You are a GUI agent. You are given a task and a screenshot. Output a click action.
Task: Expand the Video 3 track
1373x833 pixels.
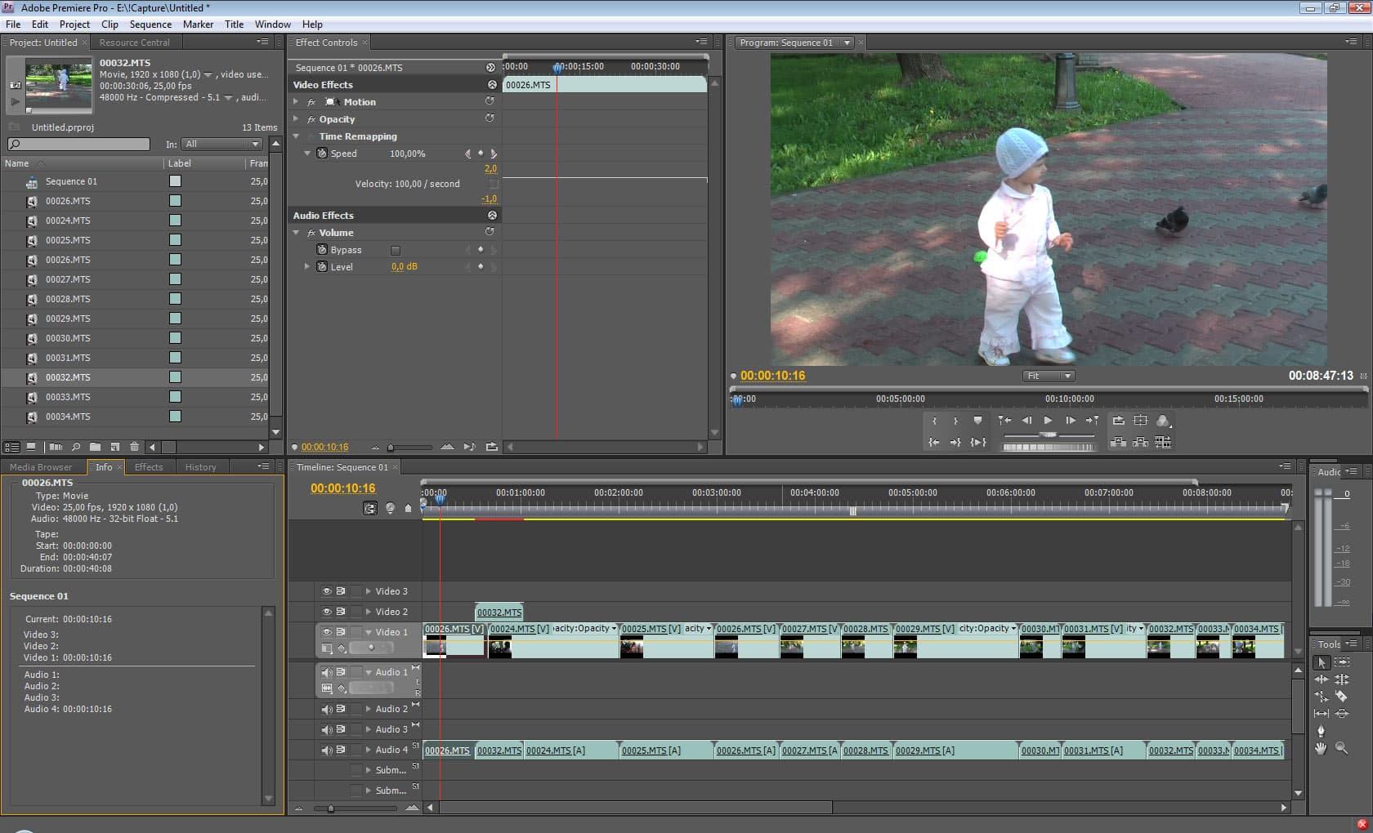click(369, 591)
